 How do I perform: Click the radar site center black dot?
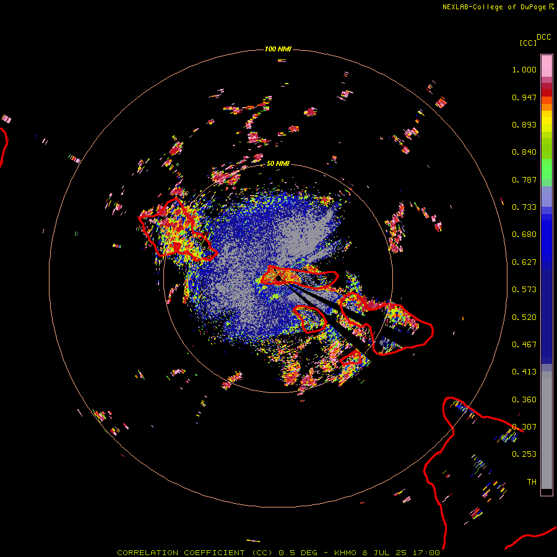coord(278,278)
